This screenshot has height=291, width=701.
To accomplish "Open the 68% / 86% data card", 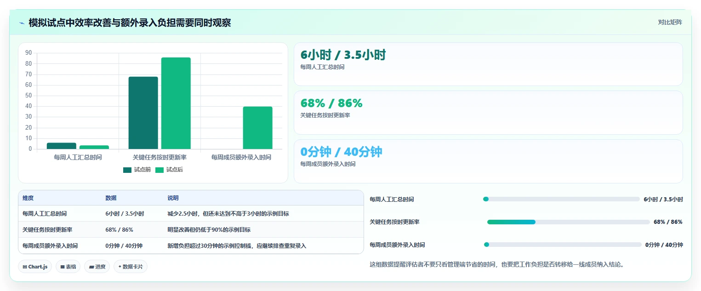I will coord(488,113).
